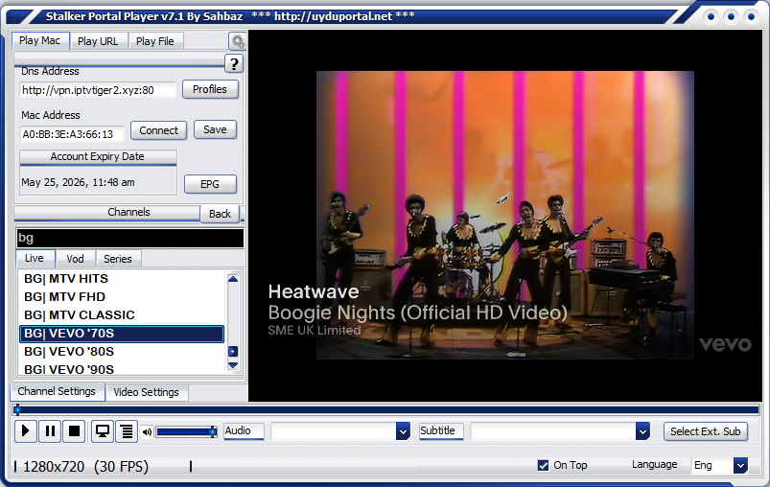Click the list lines icon button
The image size is (770, 487).
pyautogui.click(x=127, y=431)
